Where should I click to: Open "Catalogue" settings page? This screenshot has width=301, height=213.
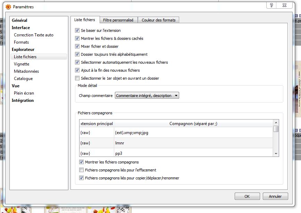[x=23, y=79]
